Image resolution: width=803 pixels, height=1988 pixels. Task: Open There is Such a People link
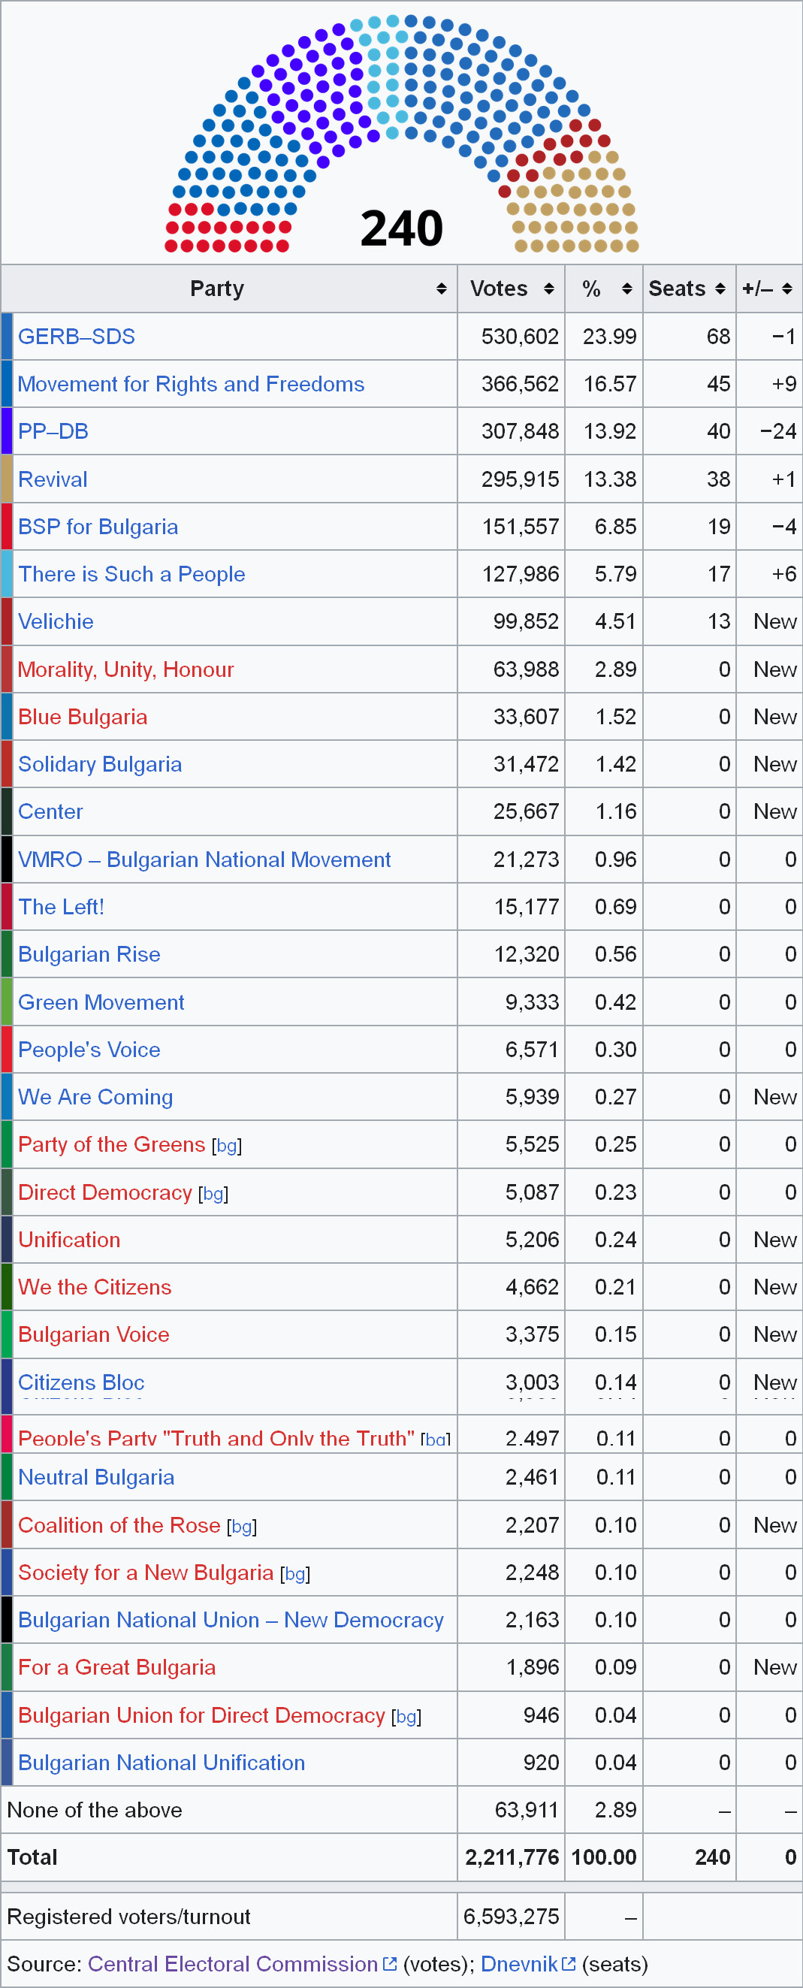(x=131, y=574)
